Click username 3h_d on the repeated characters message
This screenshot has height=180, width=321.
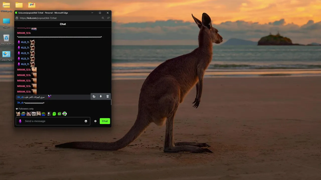coord(20,103)
